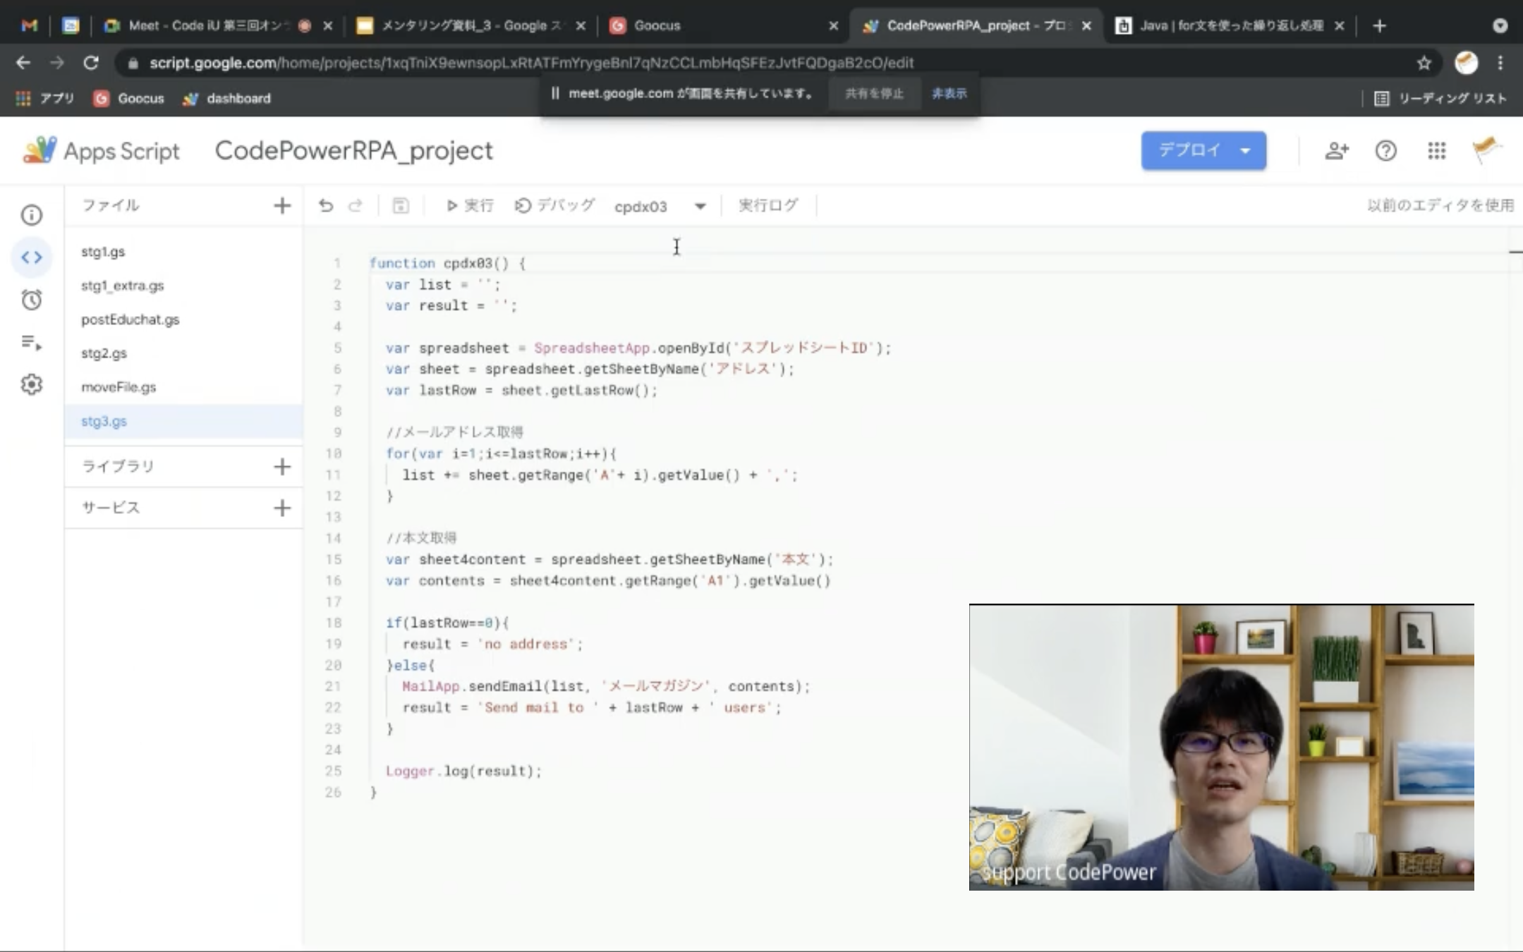Click the save project floppy icon
The height and width of the screenshot is (952, 1523).
(401, 205)
